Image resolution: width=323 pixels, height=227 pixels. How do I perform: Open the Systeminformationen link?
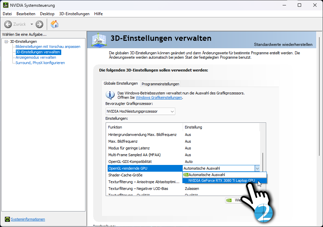click(x=28, y=219)
